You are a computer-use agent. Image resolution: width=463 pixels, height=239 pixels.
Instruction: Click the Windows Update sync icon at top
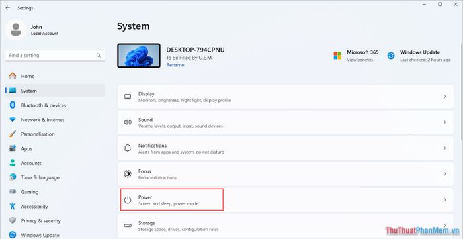(x=391, y=56)
